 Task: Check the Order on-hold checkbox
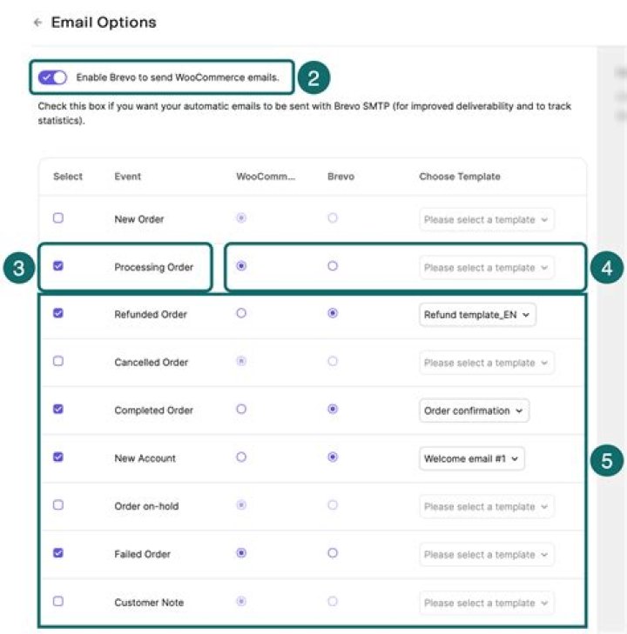[x=58, y=505]
